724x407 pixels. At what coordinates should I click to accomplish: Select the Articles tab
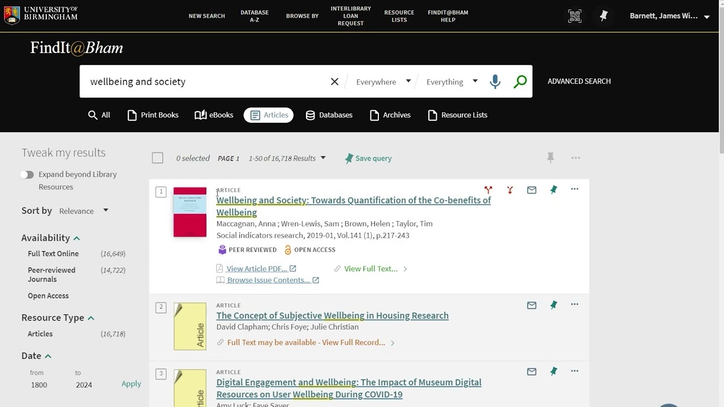coord(269,115)
